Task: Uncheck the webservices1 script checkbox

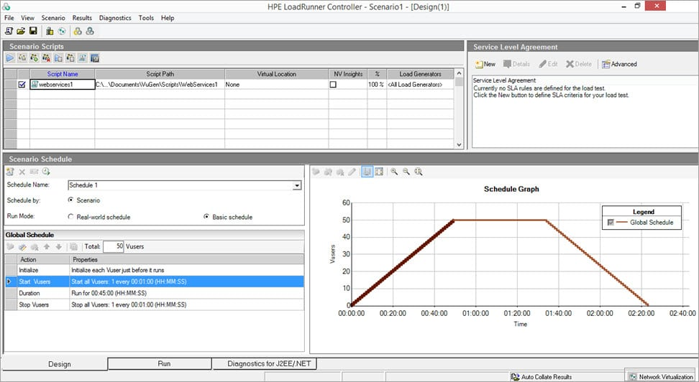Action: pos(22,84)
